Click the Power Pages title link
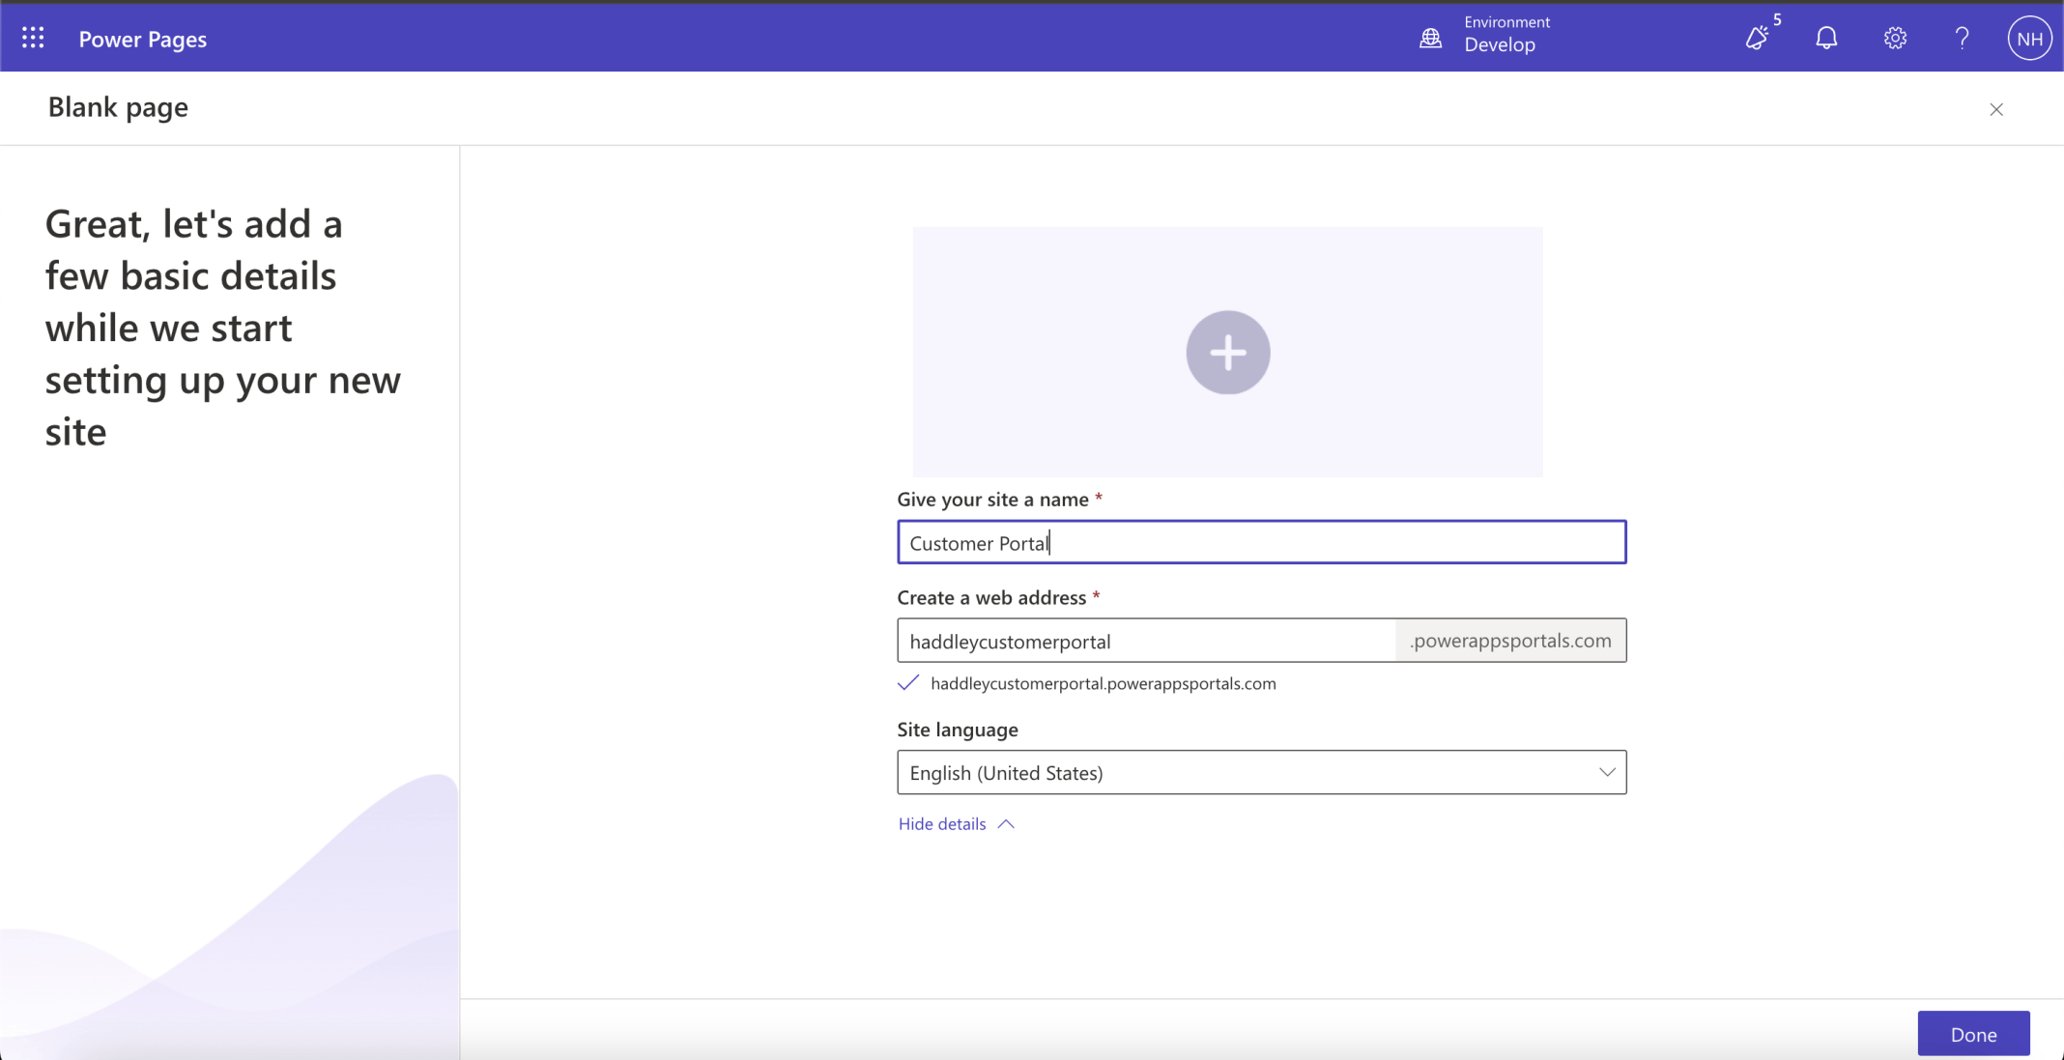 [x=142, y=39]
